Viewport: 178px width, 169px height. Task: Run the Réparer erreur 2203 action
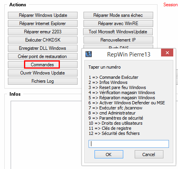(x=43, y=32)
